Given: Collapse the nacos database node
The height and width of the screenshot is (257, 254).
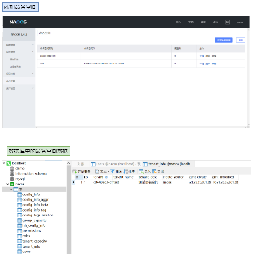Looking at the screenshot, I should click(x=8, y=184).
